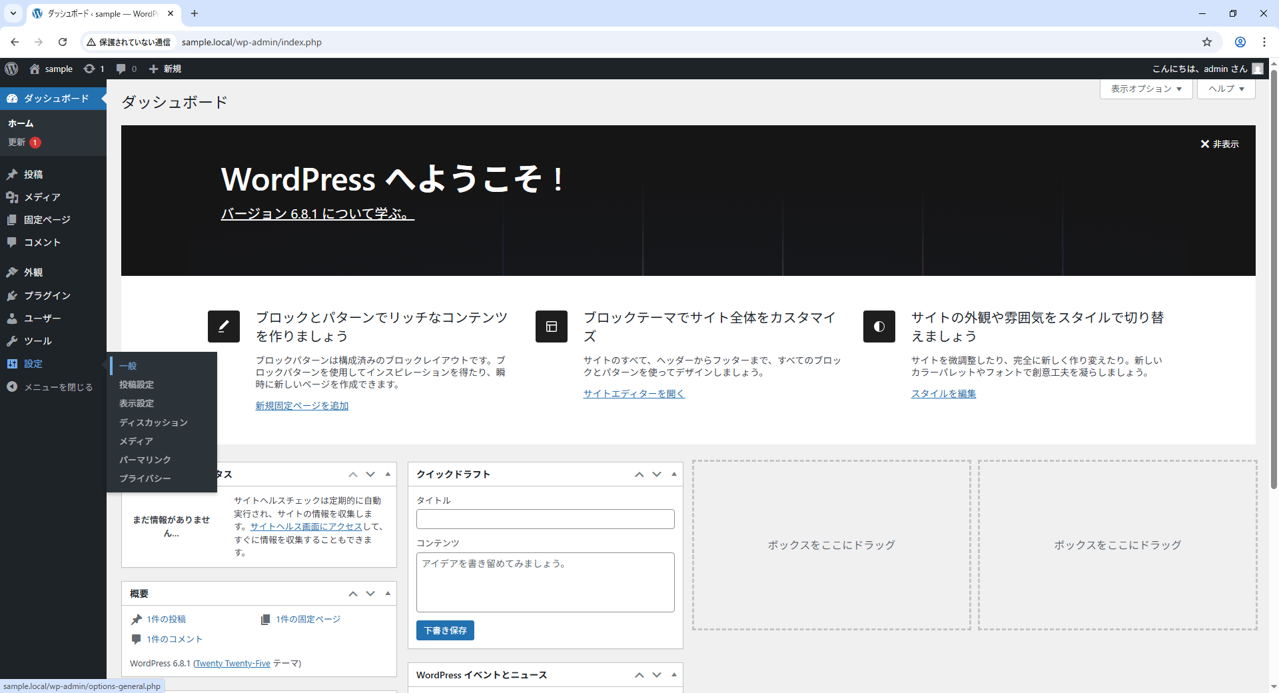Open Chrome three-dot menu
This screenshot has height=693, width=1279.
tap(1264, 42)
